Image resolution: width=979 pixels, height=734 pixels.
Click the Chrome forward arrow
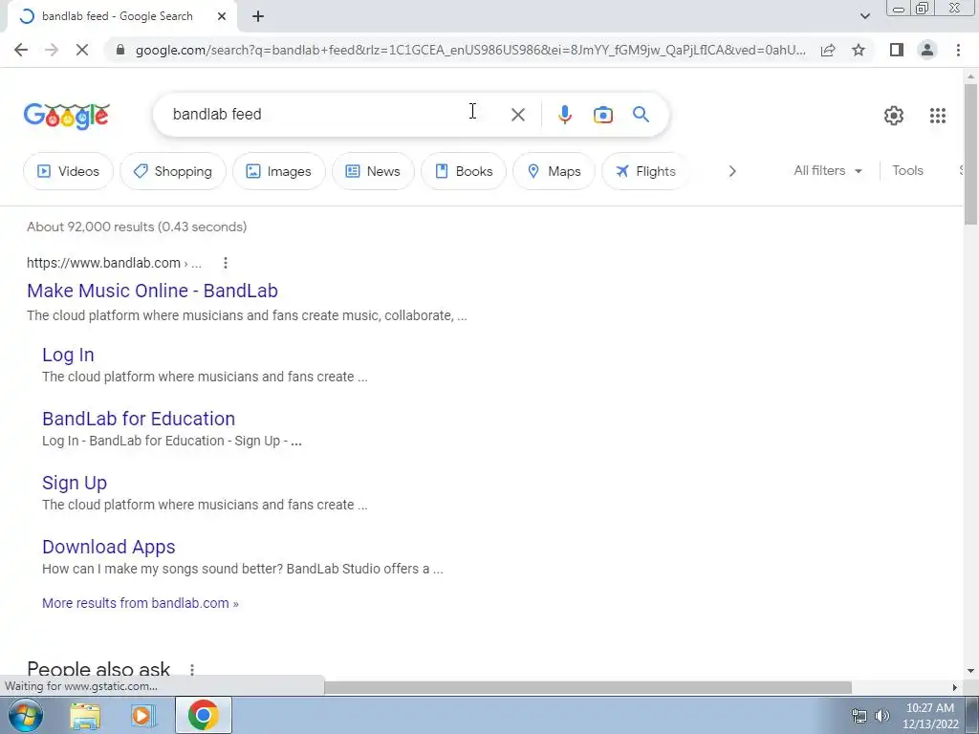(x=52, y=50)
